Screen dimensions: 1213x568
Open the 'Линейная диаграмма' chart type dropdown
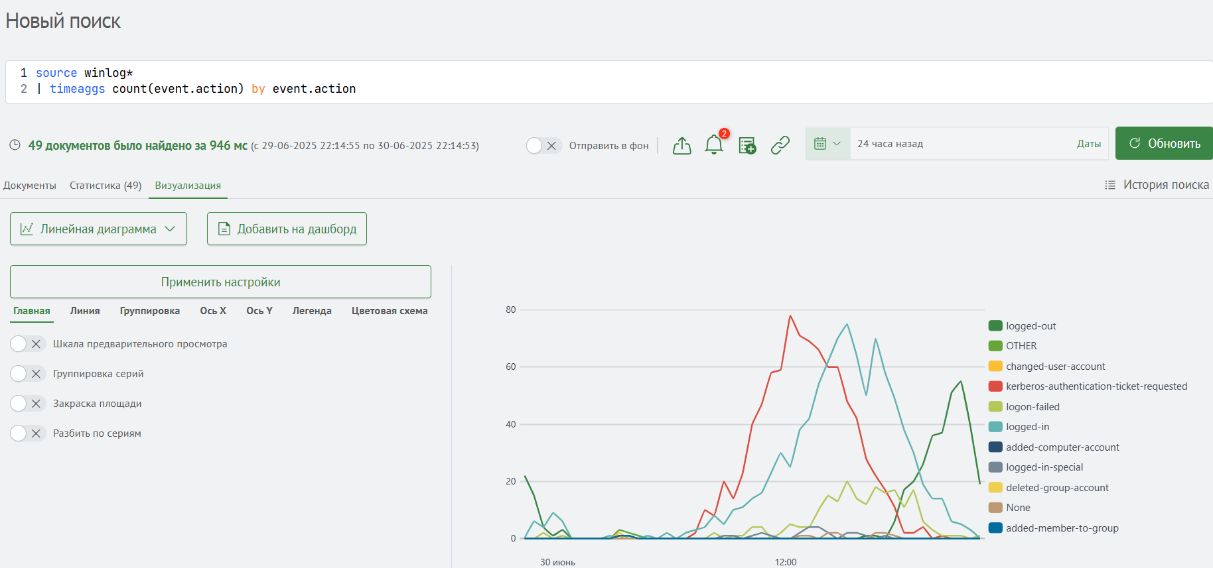point(98,229)
